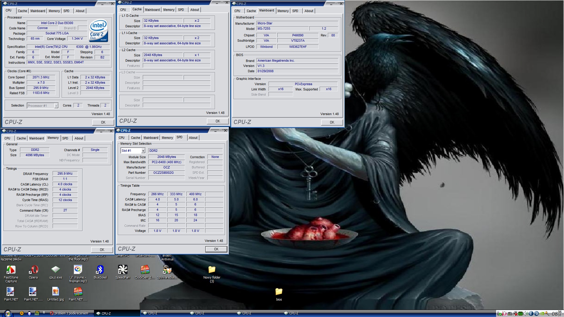Open the Opera browser desktop icon
This screenshot has width=564, height=317.
tap(33, 270)
